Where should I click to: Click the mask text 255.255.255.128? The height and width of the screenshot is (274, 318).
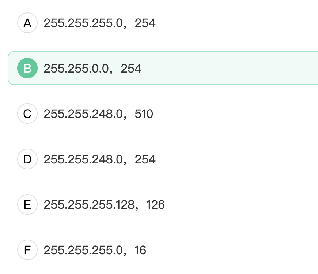point(89,204)
